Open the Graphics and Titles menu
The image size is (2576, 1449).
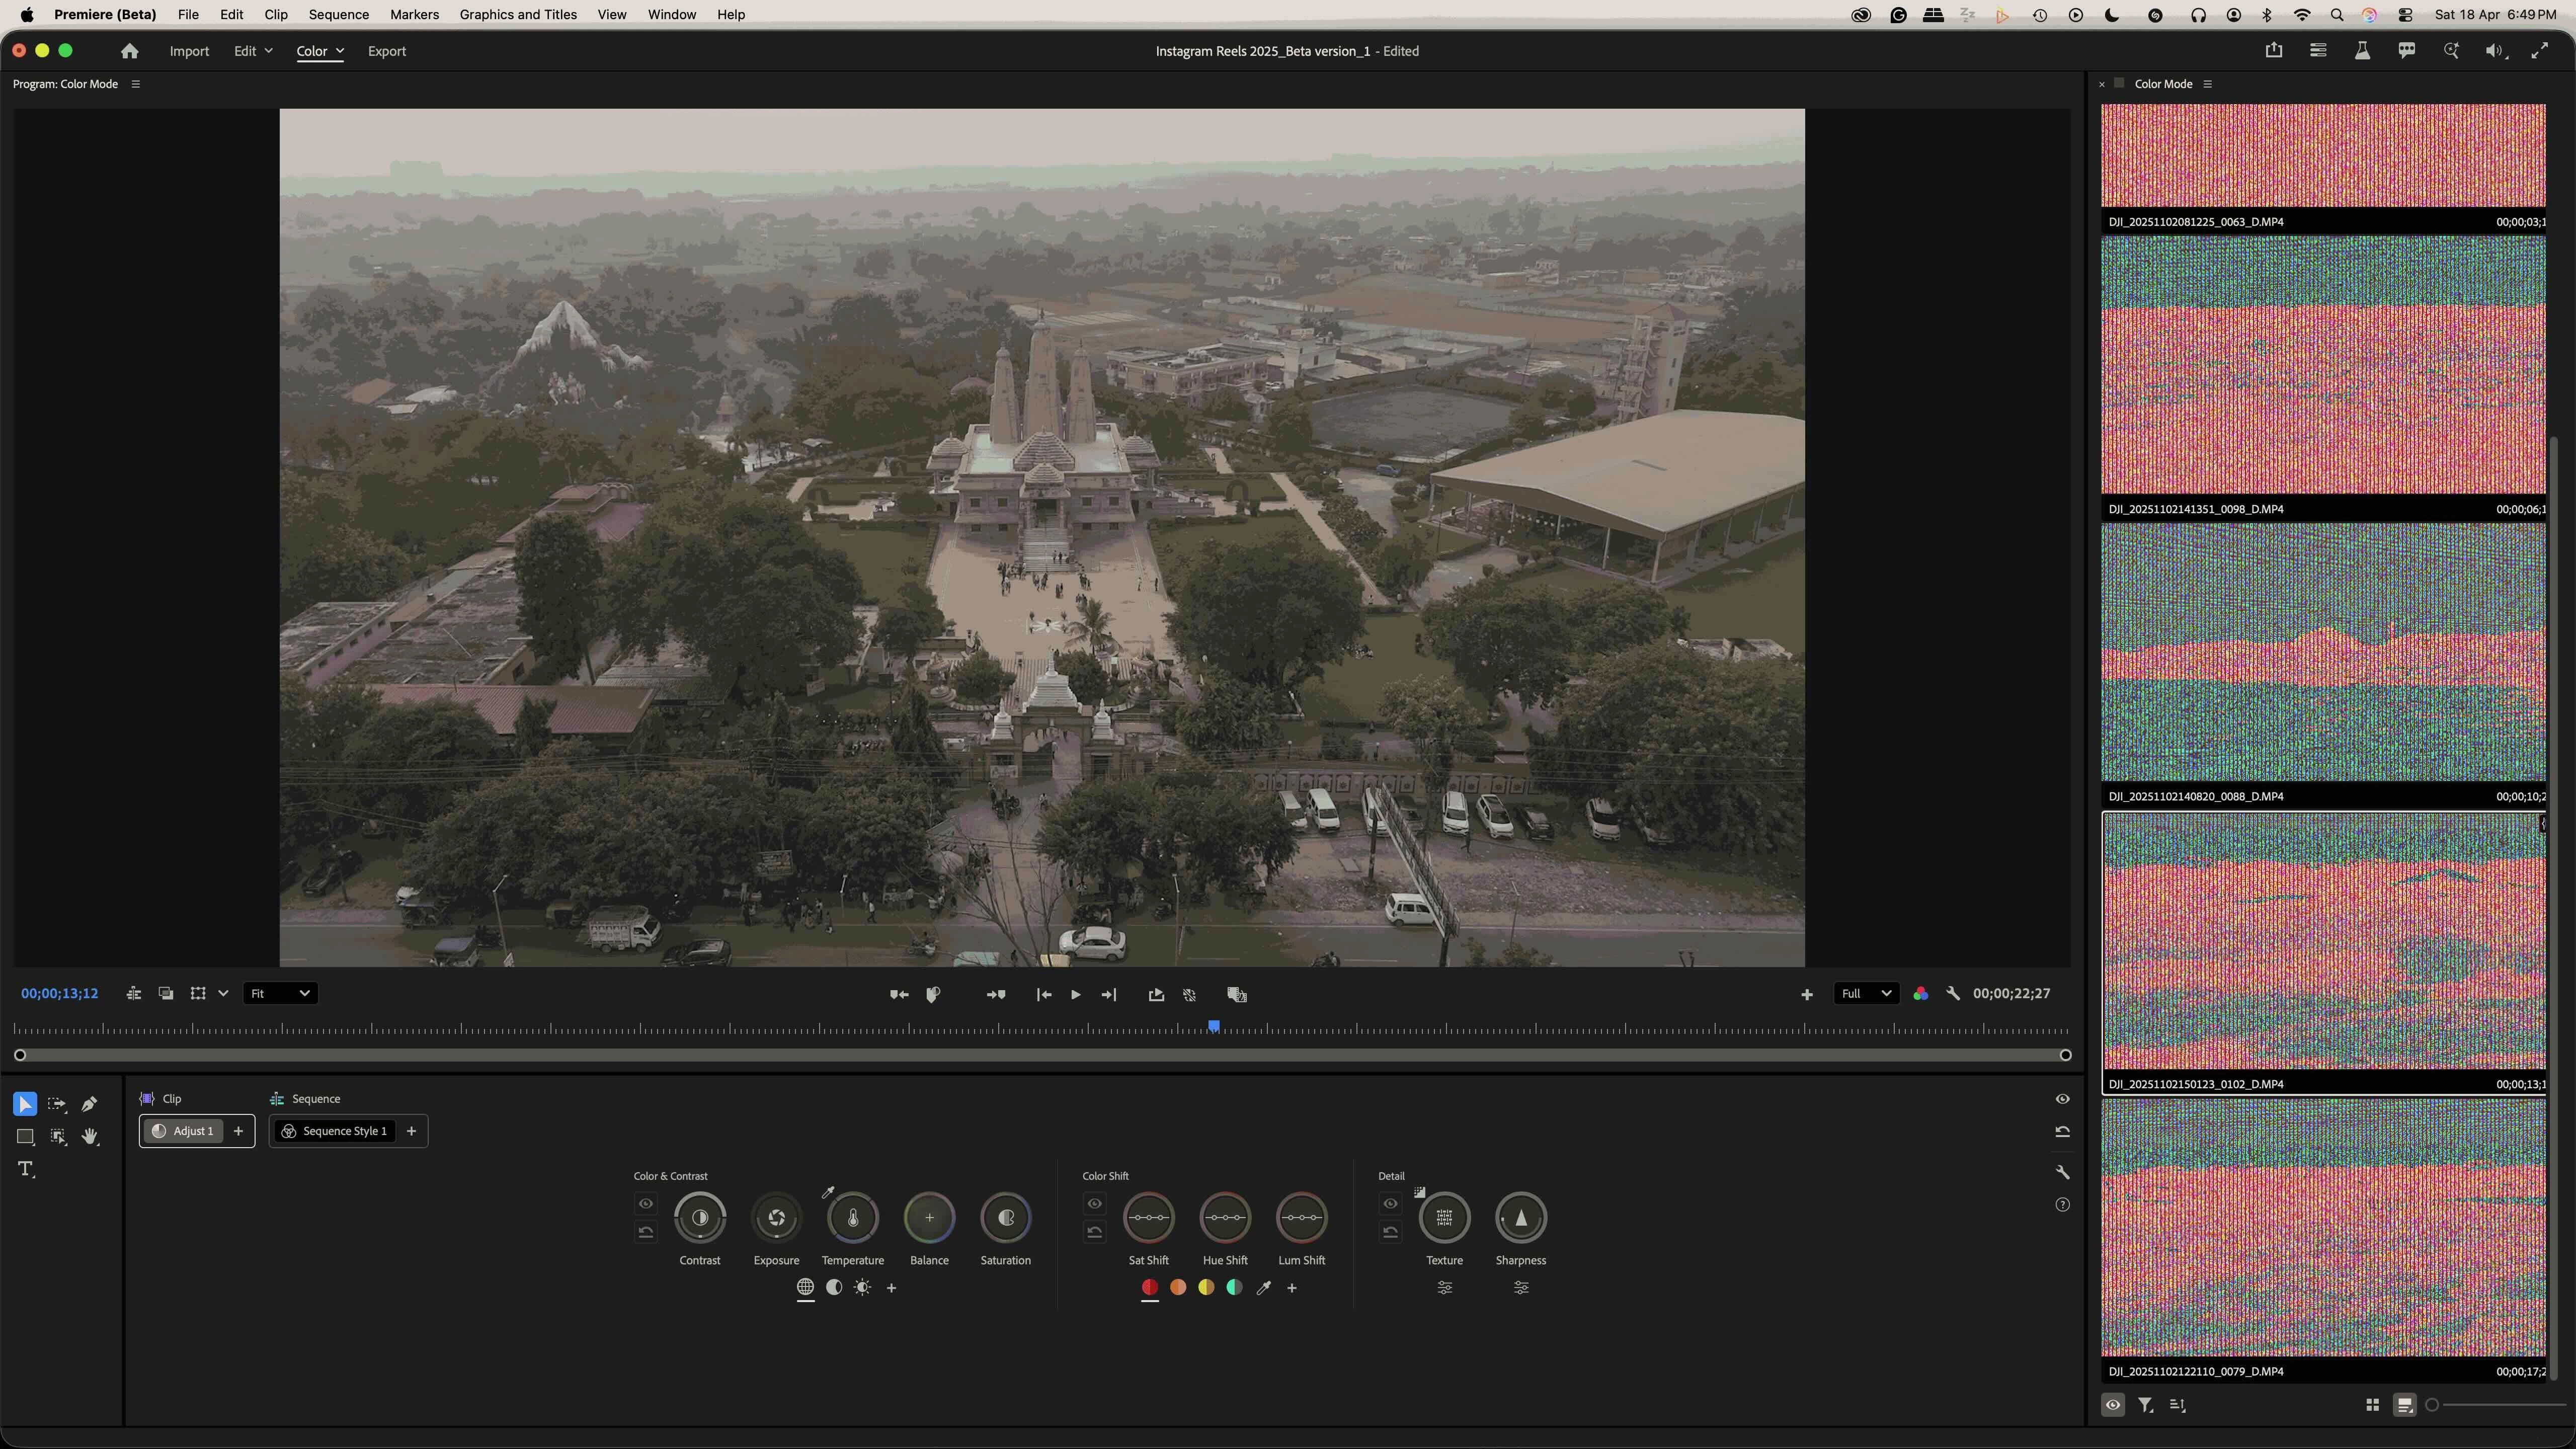[x=518, y=14]
